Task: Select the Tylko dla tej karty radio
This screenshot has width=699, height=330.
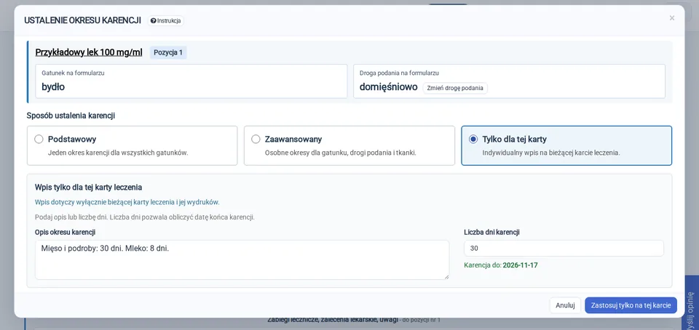Action: tap(473, 140)
